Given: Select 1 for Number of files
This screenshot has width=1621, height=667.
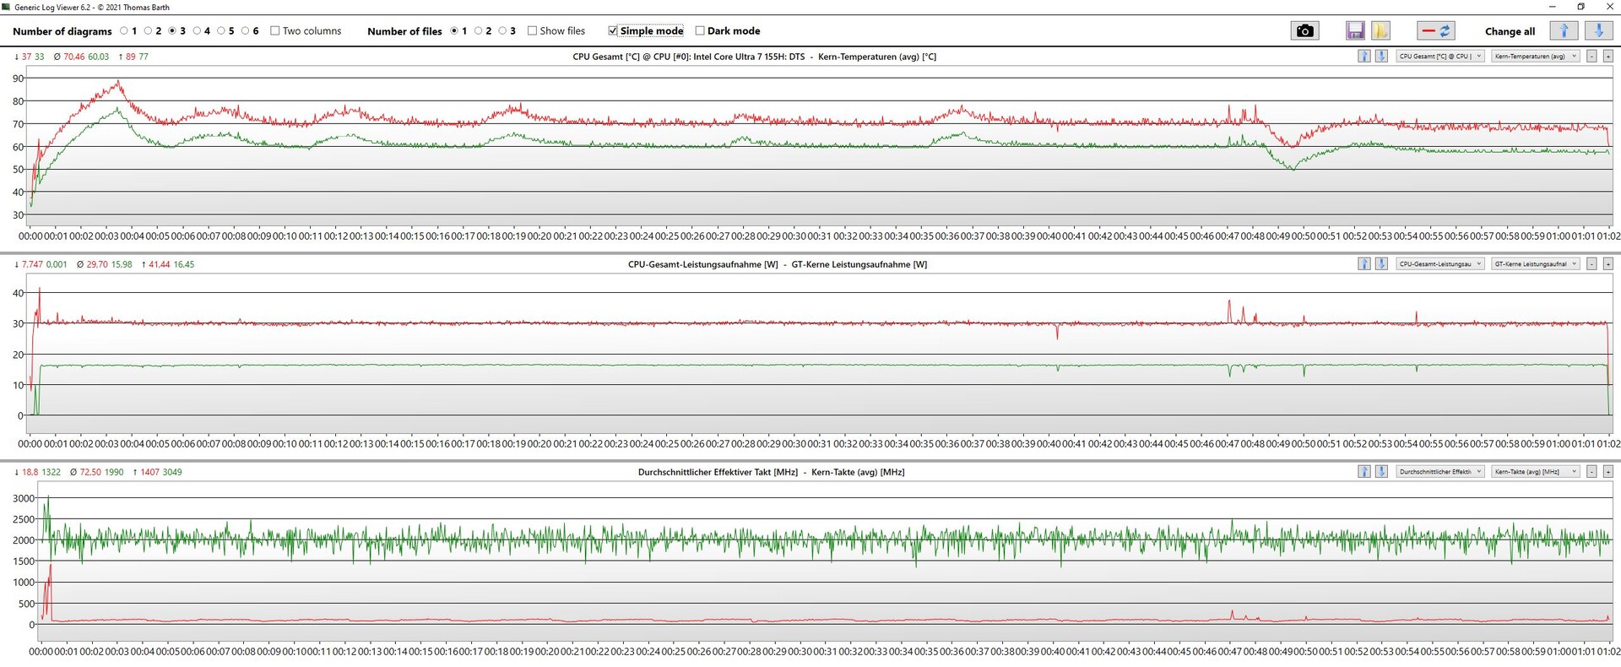Looking at the screenshot, I should [454, 31].
